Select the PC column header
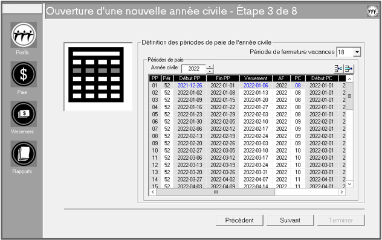The image size is (382, 240). click(298, 78)
